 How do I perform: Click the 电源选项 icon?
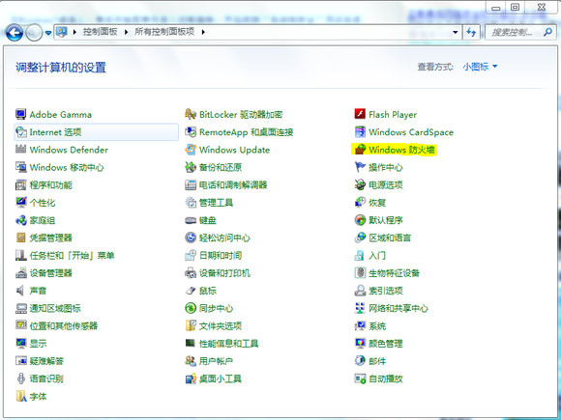coord(360,185)
